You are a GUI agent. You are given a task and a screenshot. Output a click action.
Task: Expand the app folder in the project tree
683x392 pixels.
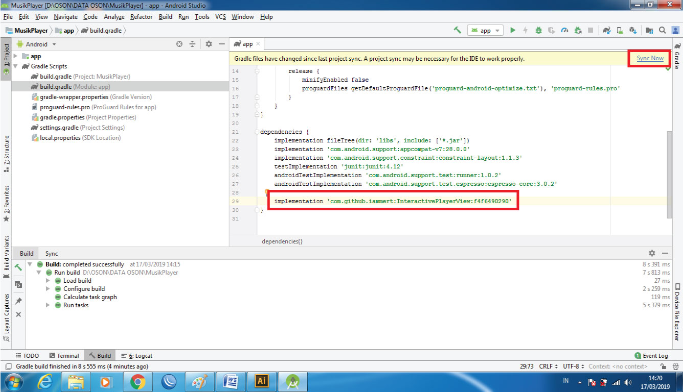tap(15, 56)
